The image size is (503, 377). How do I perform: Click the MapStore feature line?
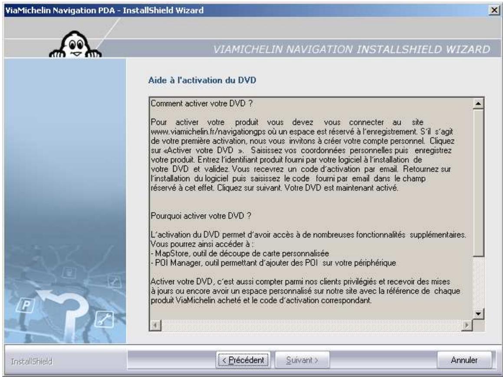tap(240, 253)
